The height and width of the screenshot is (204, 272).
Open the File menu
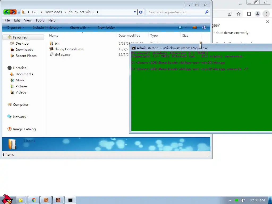click(x=7, y=20)
